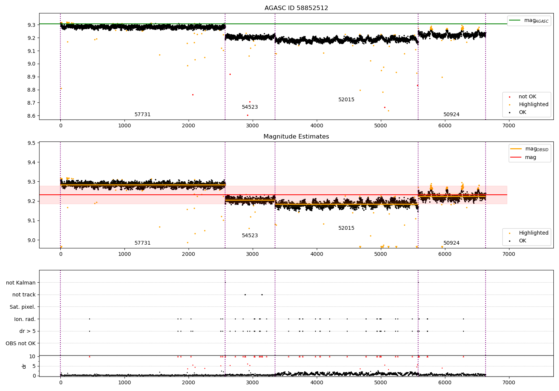Select obsid label 52015 in Magnitude Estimates plot

pos(346,228)
